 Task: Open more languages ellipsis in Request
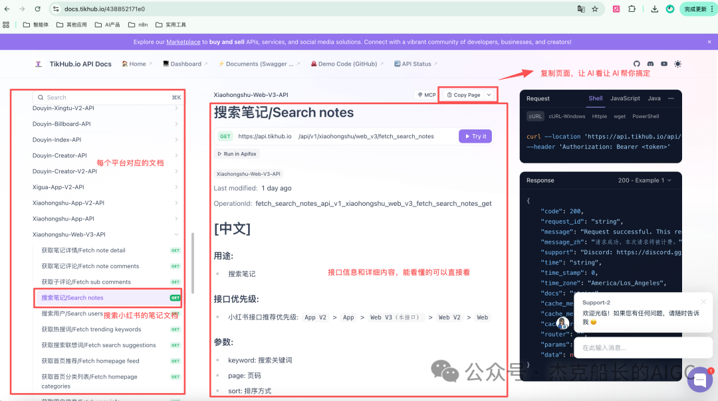click(x=671, y=98)
